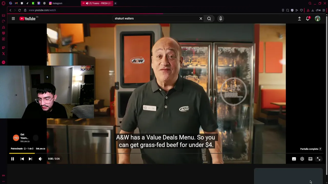The image size is (328, 184).
Task: Visit the link.aw.ca sponsor link
Action: point(40,149)
